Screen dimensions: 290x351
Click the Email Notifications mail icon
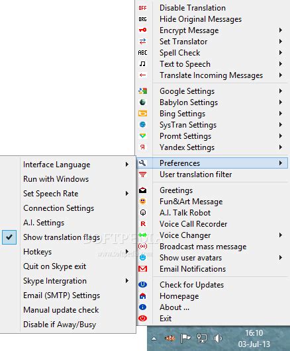(142, 268)
